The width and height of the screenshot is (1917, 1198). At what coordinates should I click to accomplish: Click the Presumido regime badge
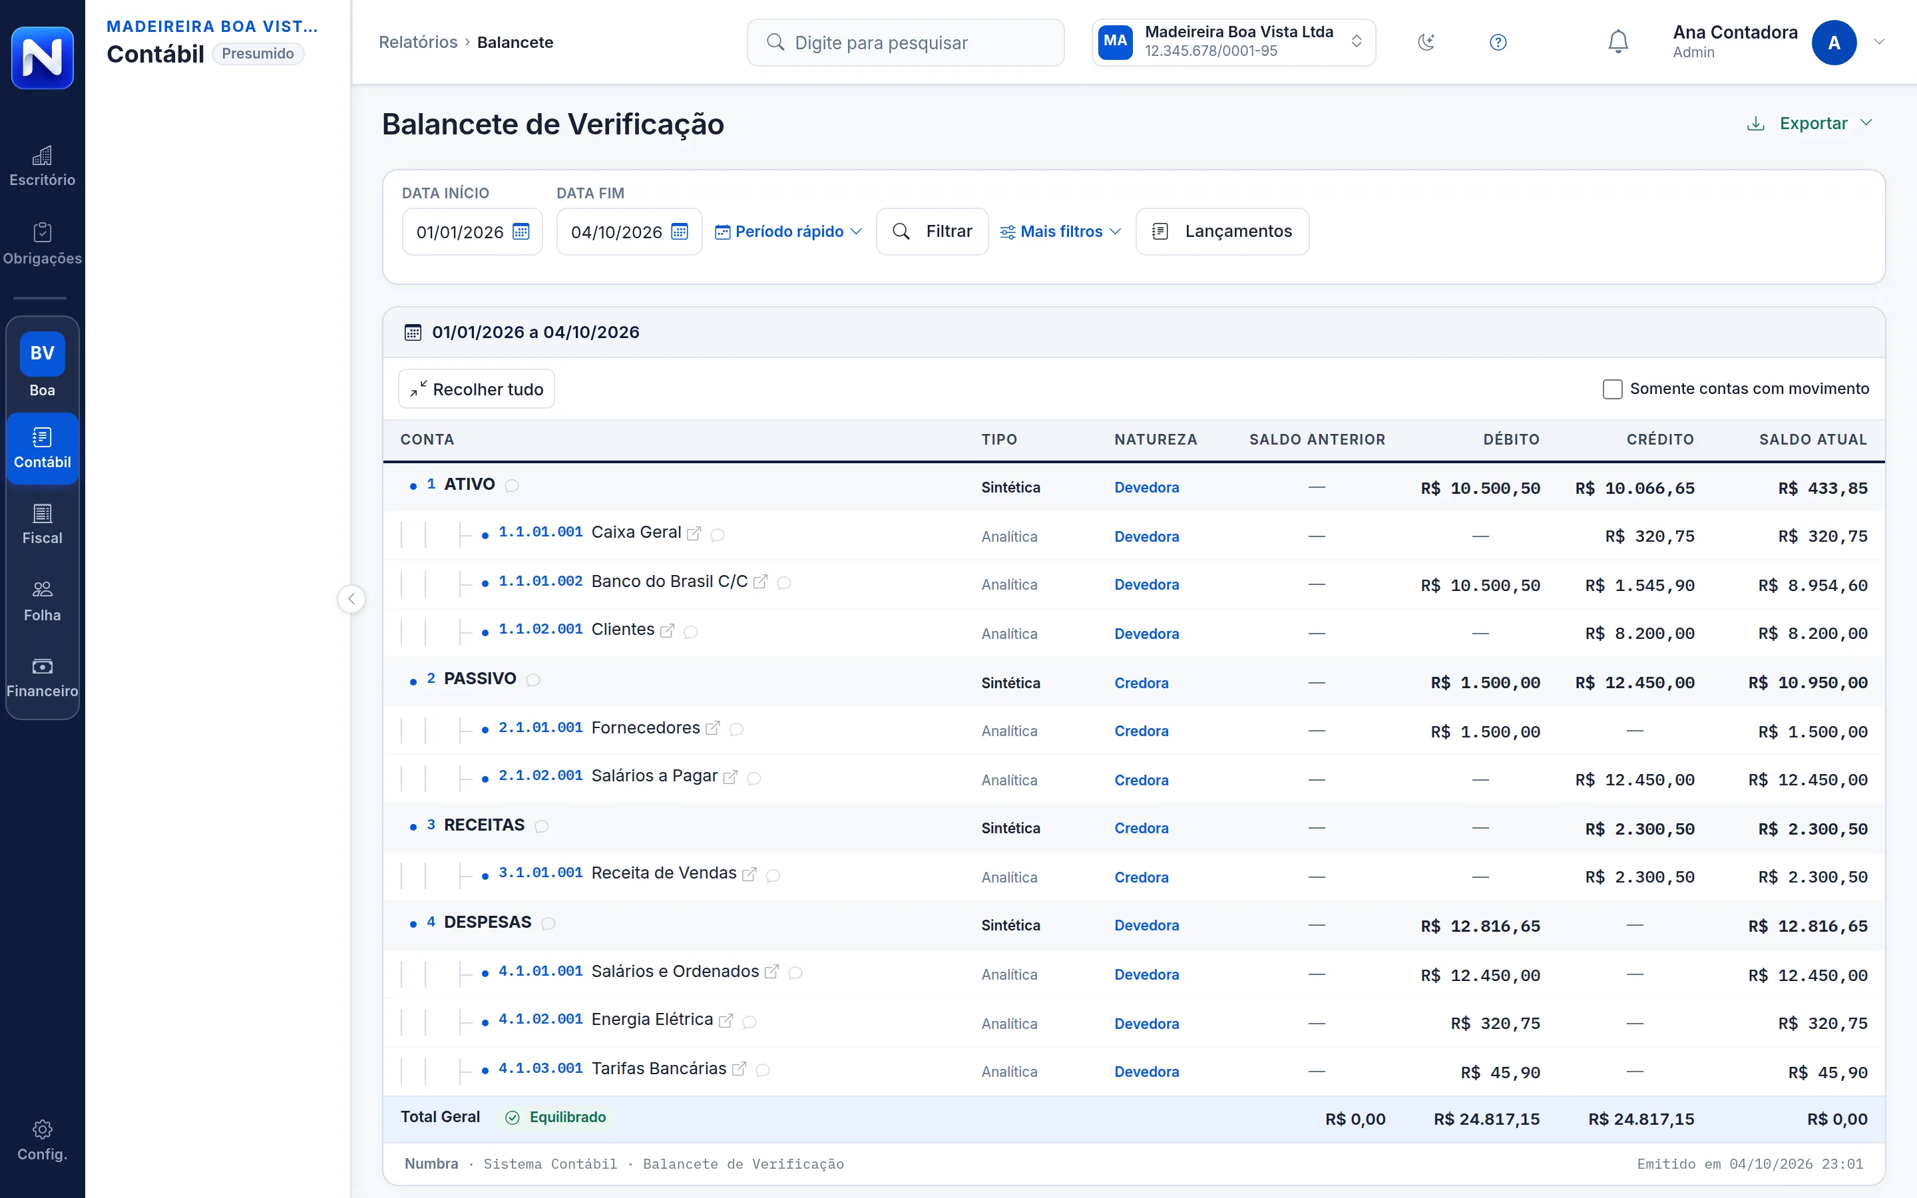258,53
